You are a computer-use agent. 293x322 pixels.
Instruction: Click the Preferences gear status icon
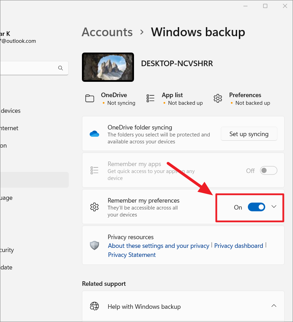[x=218, y=98]
